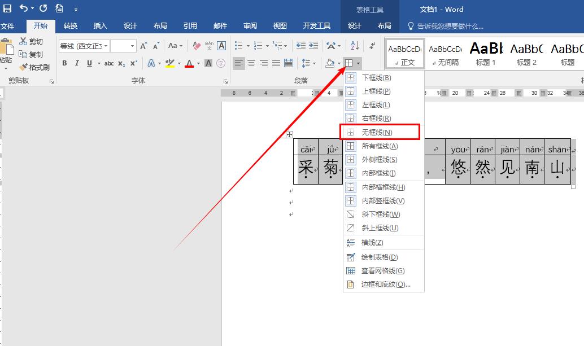The width and height of the screenshot is (584, 346).
Task: Toggle Underline formatting
Action: click(x=89, y=63)
